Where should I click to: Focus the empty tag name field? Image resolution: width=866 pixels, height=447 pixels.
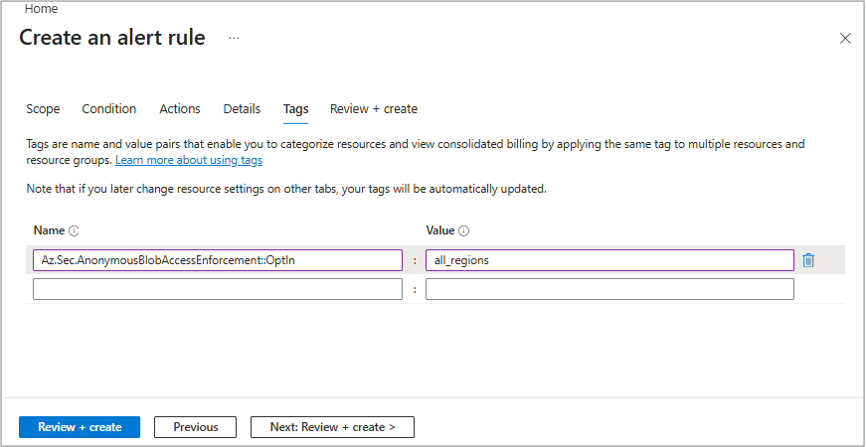tap(218, 289)
